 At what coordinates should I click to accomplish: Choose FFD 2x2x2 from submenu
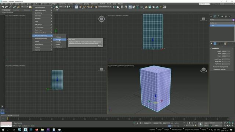pos(59,37)
